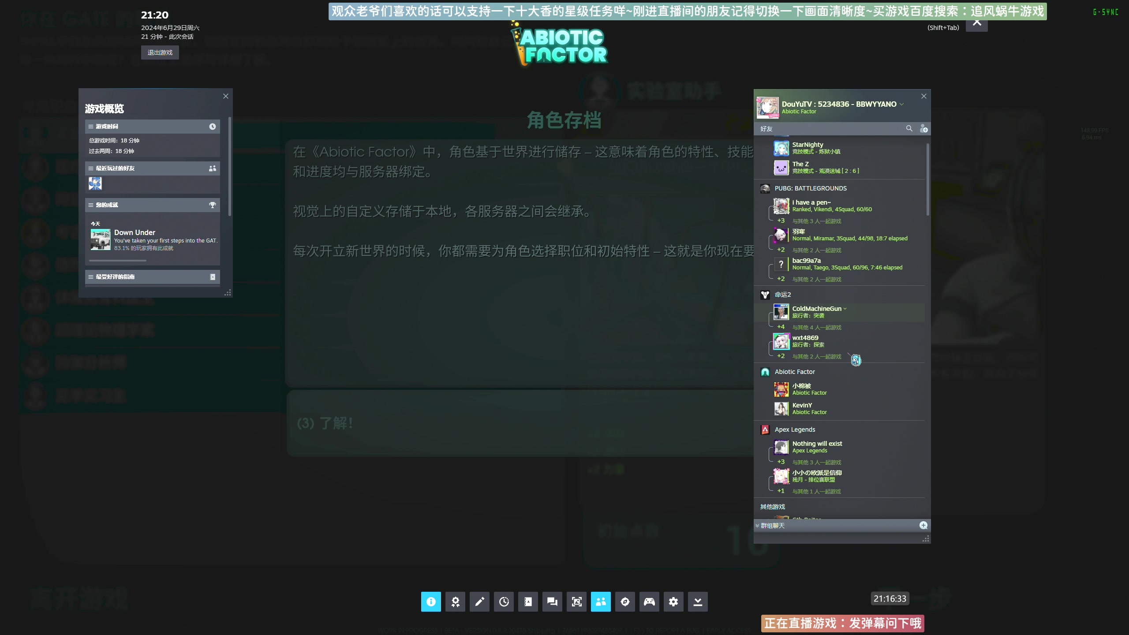Open chat with friend The Z
This screenshot has height=635, width=1129.
(x=840, y=168)
